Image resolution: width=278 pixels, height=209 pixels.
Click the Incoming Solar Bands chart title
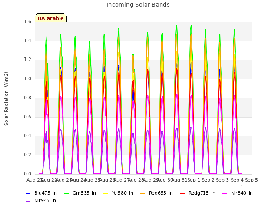(138, 5)
